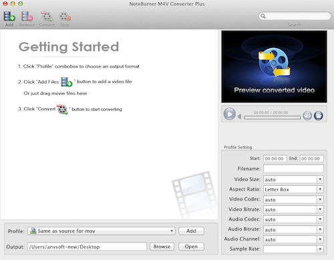The image size is (334, 260).
Task: Click the Output path field
Action: pyautogui.click(x=87, y=247)
